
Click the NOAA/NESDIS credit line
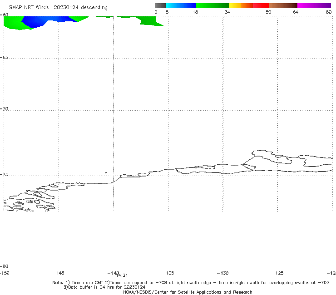(x=188, y=292)
